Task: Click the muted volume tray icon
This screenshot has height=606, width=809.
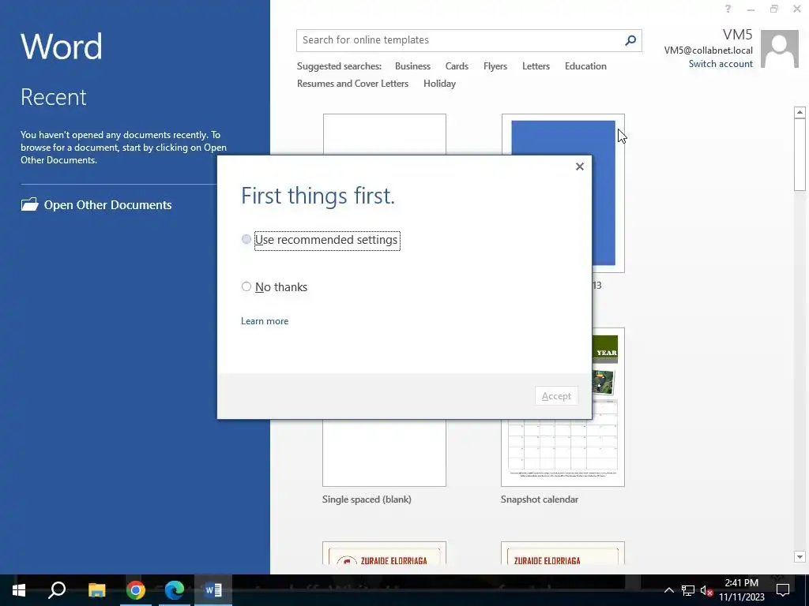Action: [x=706, y=590]
